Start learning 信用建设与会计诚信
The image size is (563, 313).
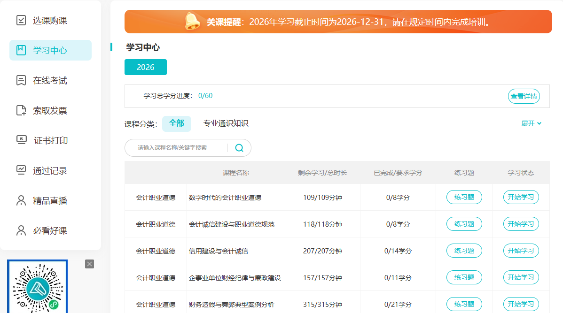click(521, 251)
